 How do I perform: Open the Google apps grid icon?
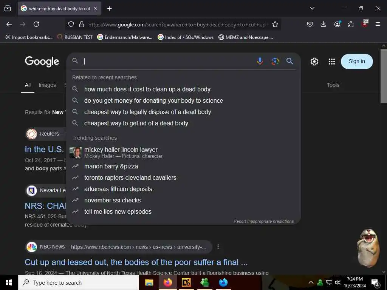tap(332, 62)
